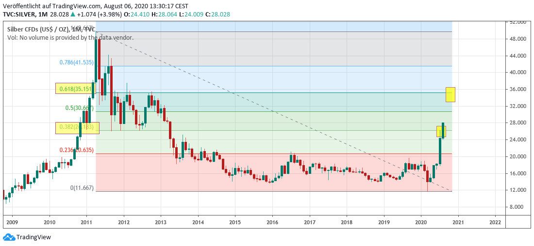
Task: Open the TradingView text link at bottom
Action: click(x=33, y=237)
